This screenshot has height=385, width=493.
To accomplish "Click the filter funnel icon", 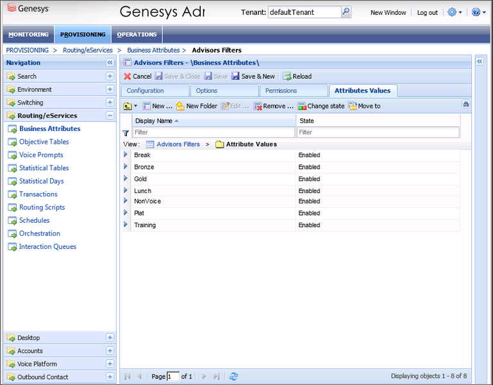I will (126, 133).
